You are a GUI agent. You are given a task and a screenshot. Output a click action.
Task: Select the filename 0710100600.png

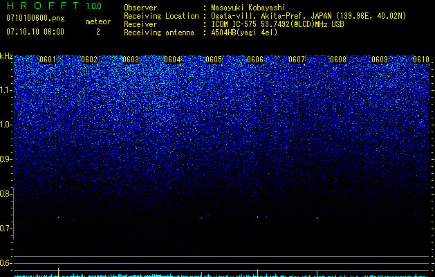(x=35, y=18)
